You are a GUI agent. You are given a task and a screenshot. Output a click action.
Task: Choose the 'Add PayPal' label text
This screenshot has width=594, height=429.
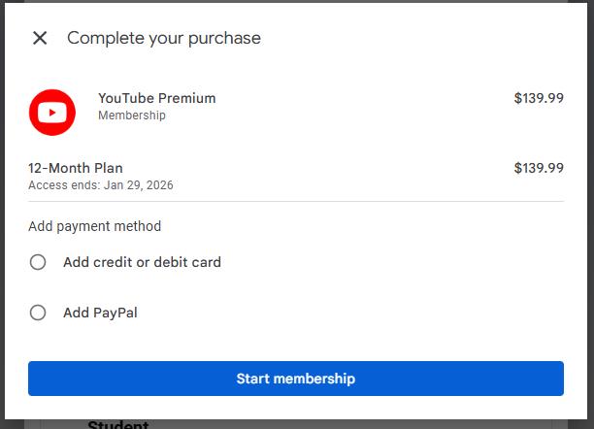pos(100,313)
